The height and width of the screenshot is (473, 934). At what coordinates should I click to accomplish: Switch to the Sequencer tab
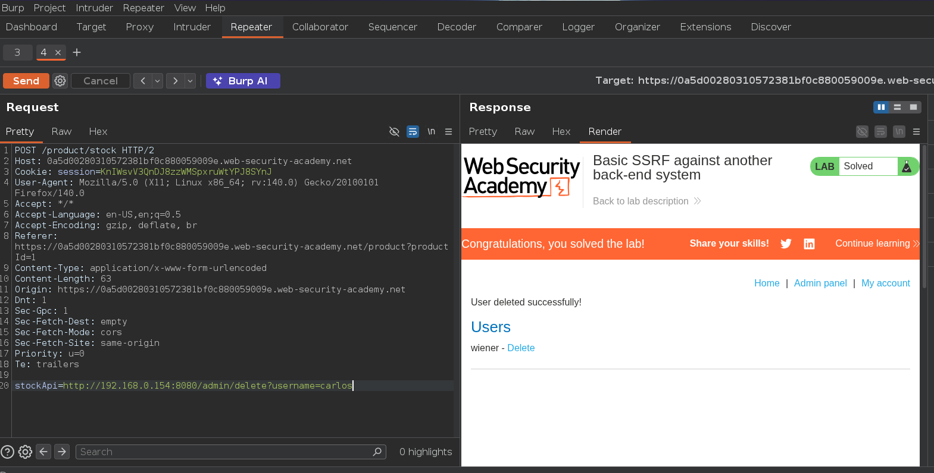pyautogui.click(x=393, y=27)
